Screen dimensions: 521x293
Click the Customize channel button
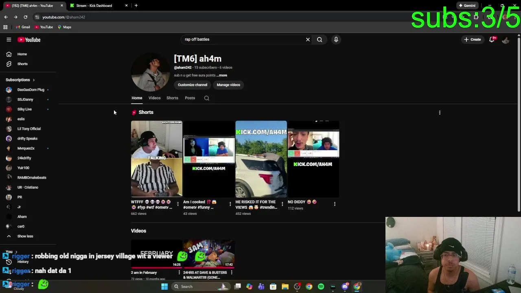[x=193, y=85]
